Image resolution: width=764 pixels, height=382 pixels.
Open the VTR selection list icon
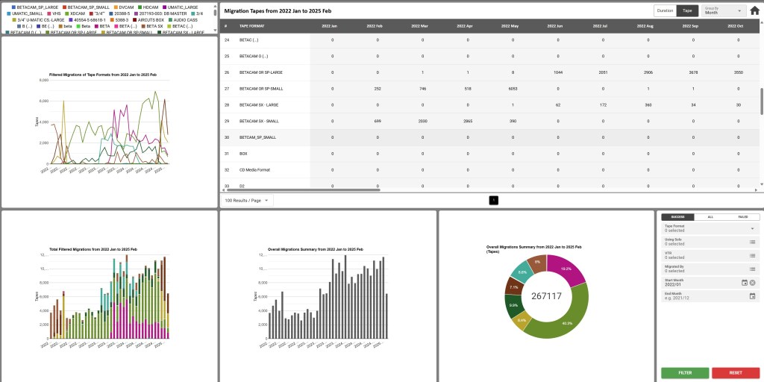(x=752, y=255)
